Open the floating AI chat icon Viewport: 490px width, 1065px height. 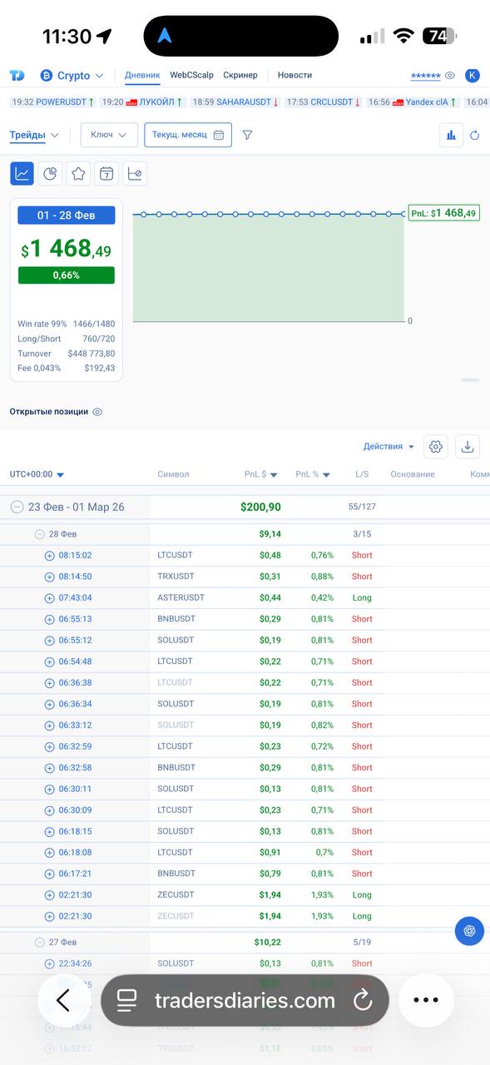[x=469, y=930]
